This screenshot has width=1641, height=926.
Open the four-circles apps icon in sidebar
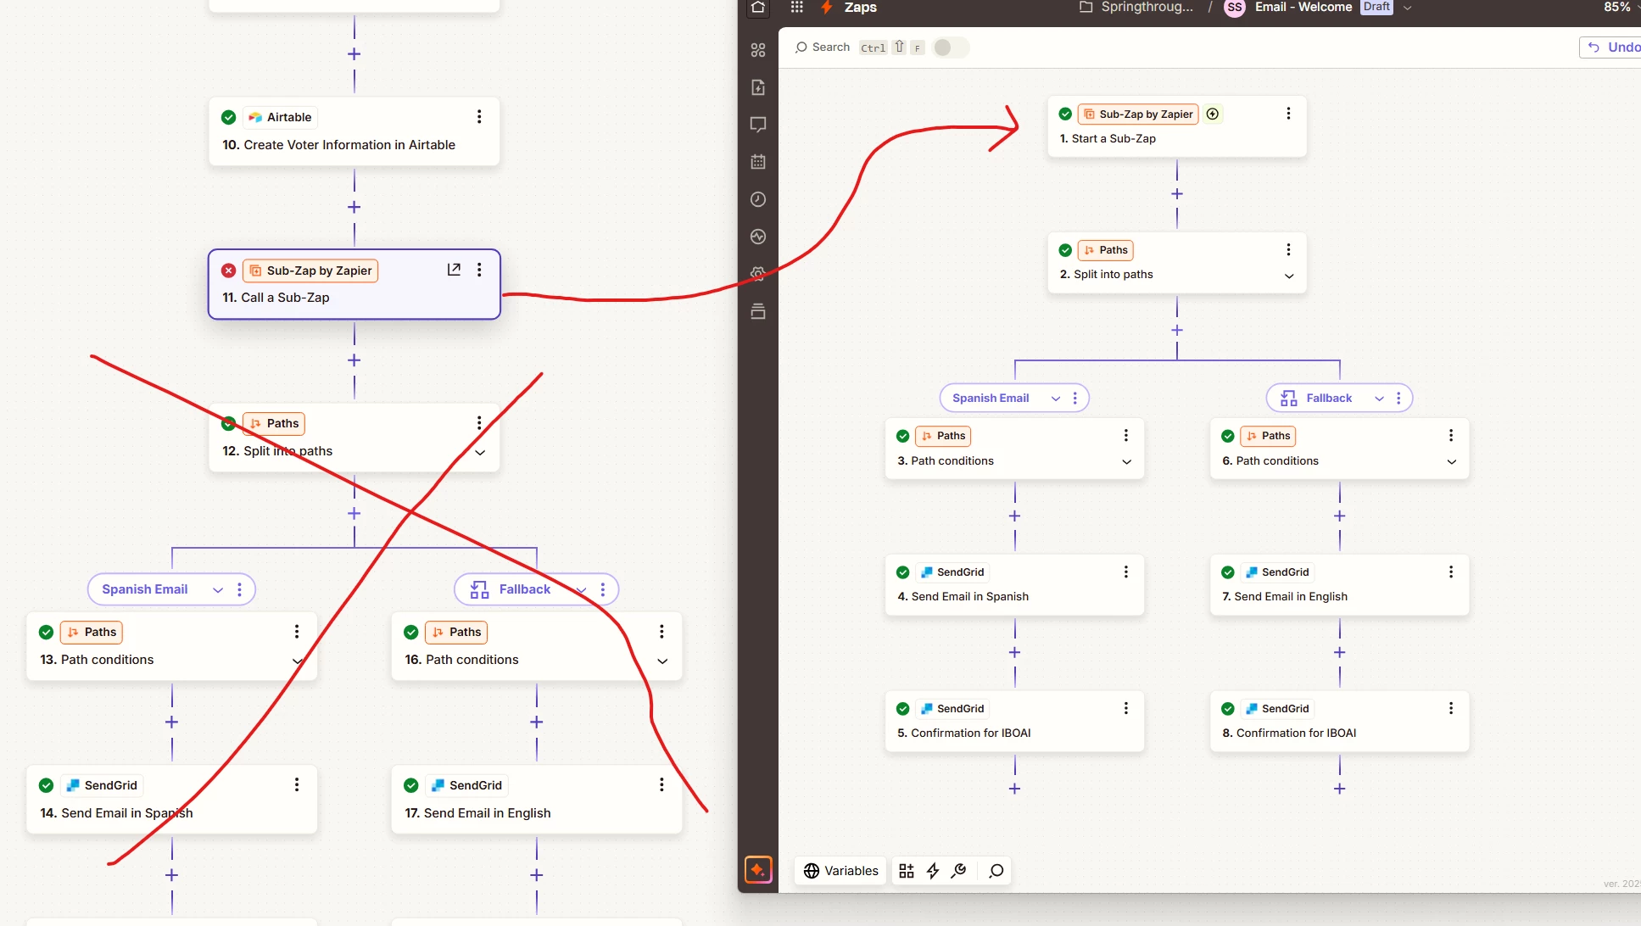point(758,50)
